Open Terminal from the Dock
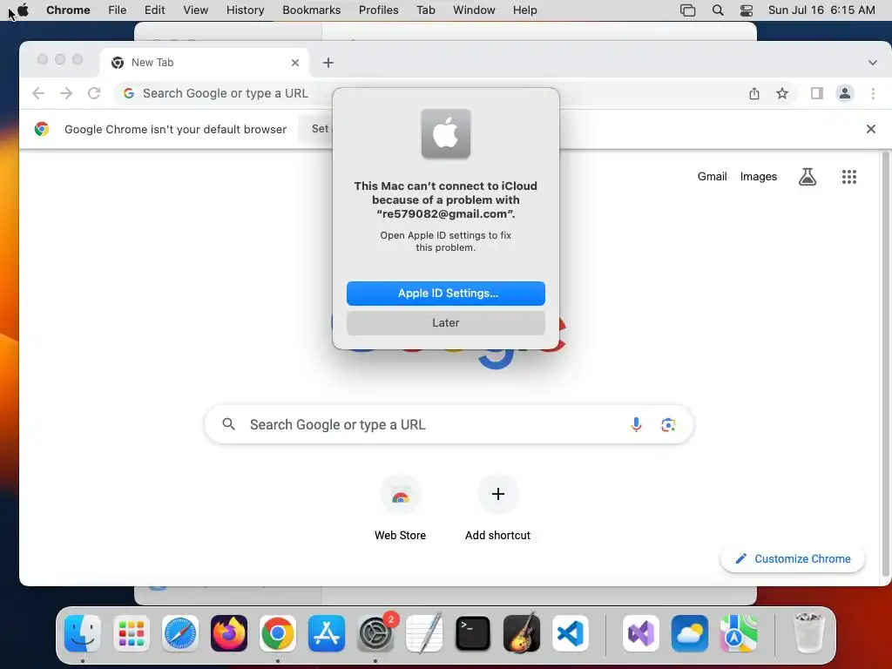The image size is (892, 669). tap(473, 633)
